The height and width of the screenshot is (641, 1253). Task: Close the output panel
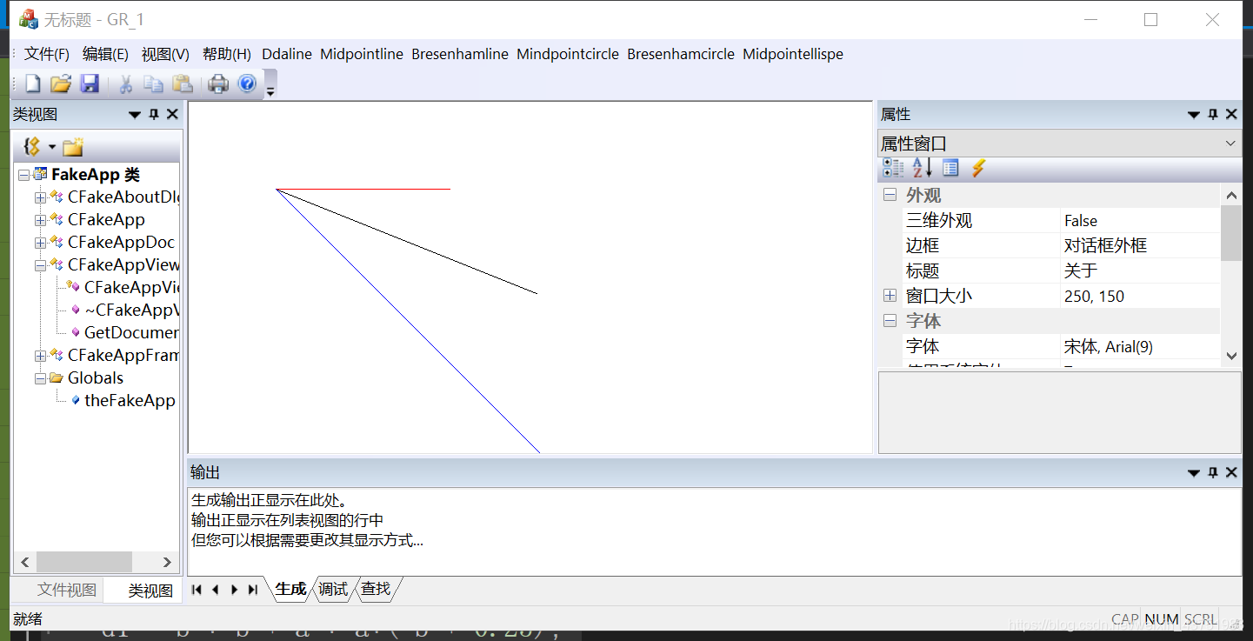pyautogui.click(x=1231, y=472)
